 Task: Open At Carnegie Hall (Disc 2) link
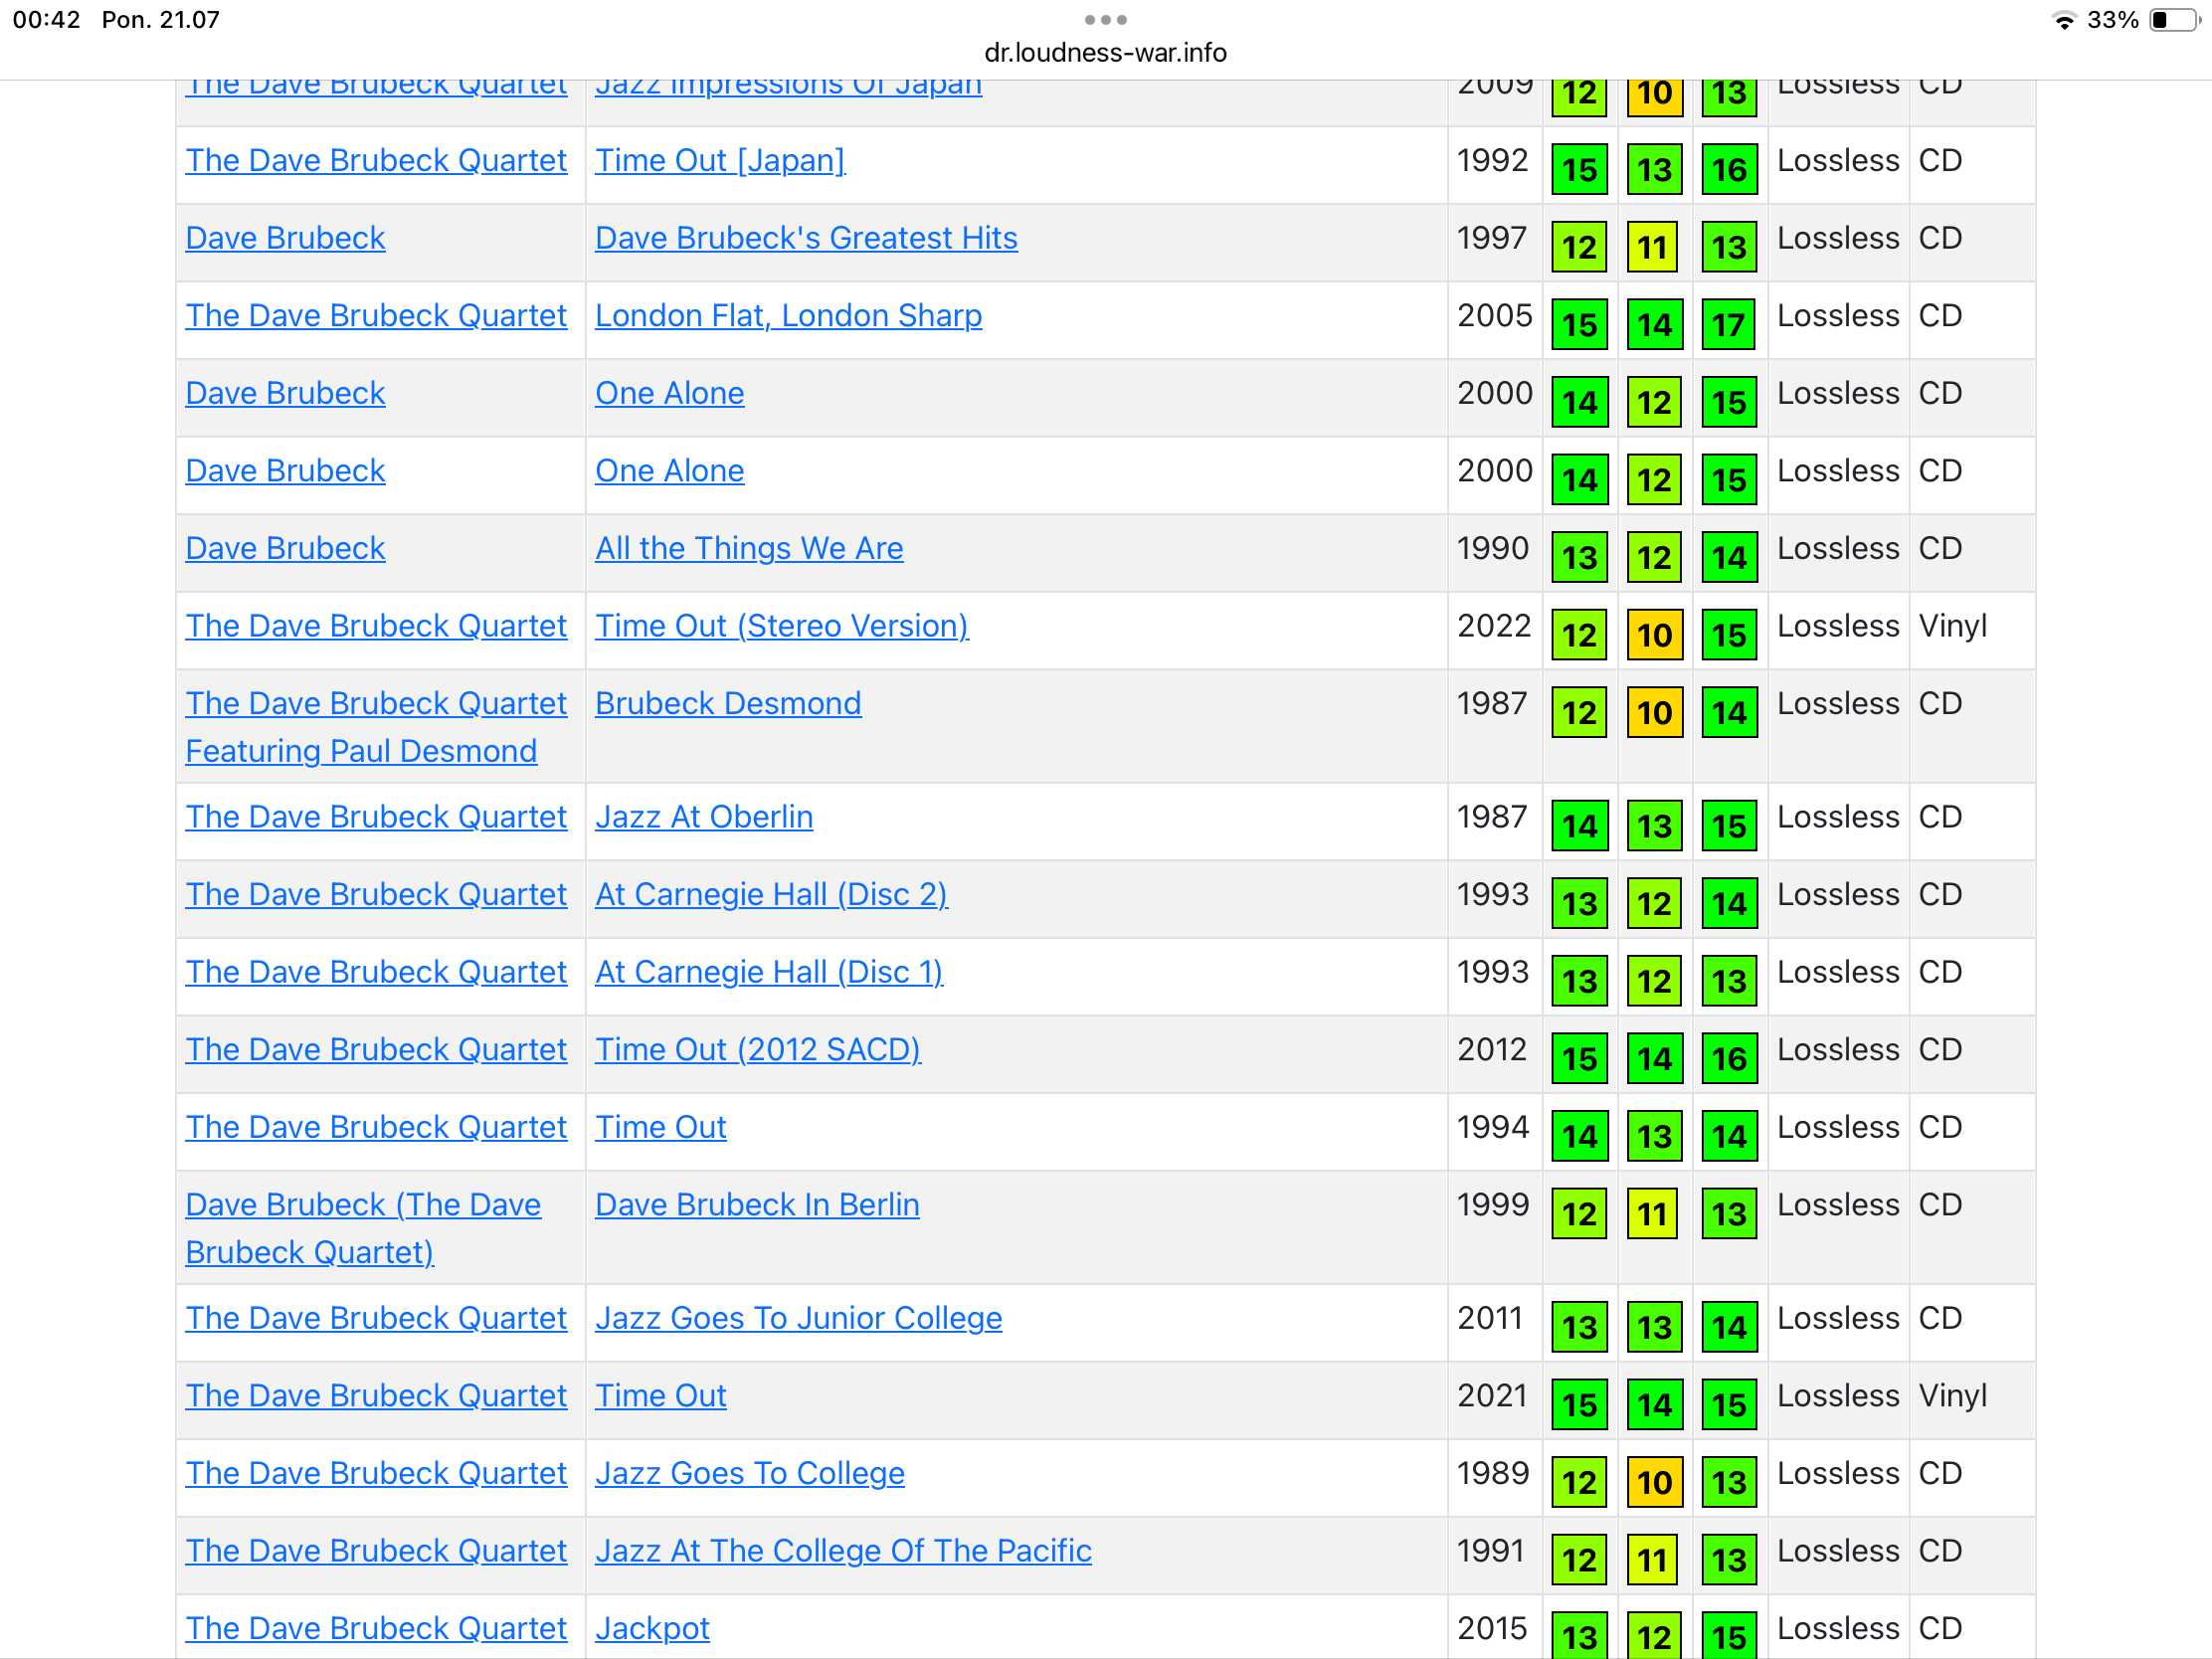pyautogui.click(x=771, y=894)
